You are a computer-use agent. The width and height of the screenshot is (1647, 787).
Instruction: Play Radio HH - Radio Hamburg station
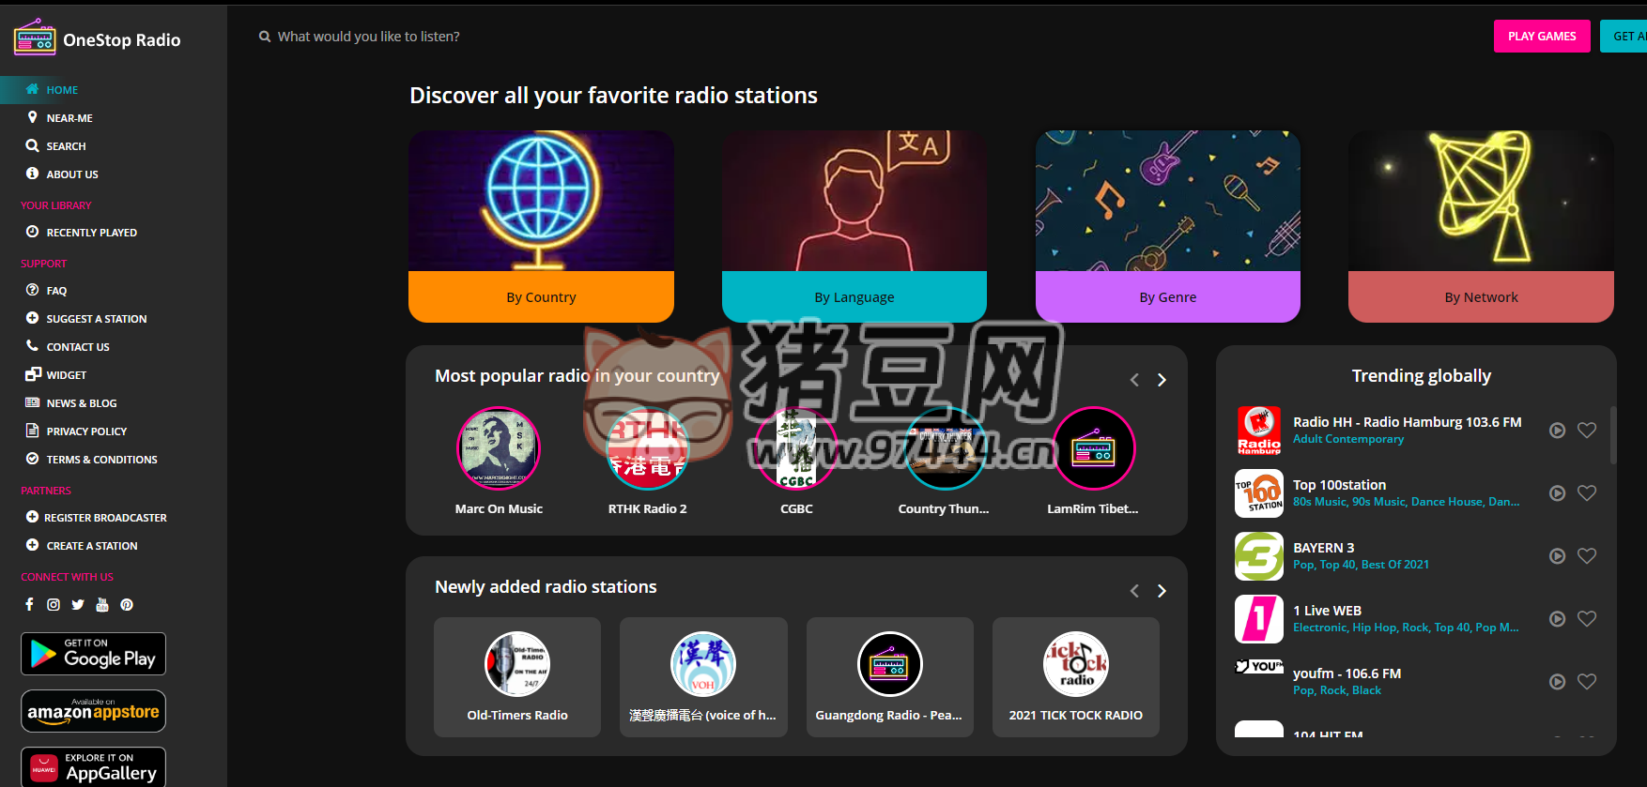tap(1557, 431)
